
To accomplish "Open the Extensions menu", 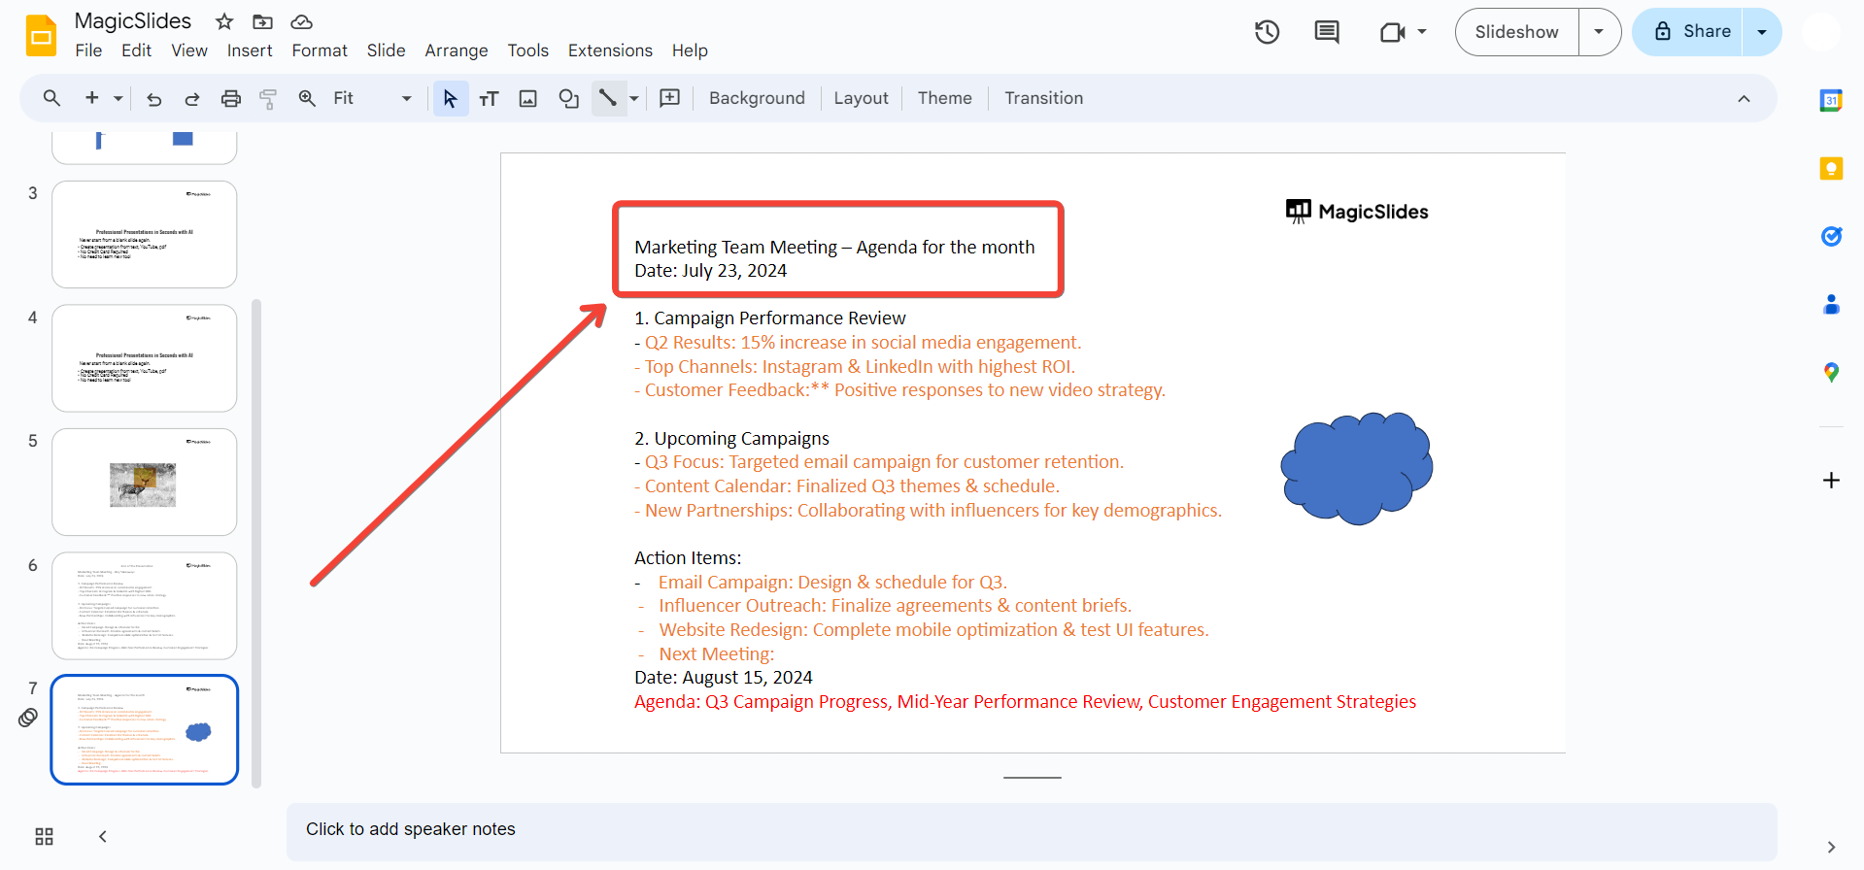I will [x=610, y=50].
